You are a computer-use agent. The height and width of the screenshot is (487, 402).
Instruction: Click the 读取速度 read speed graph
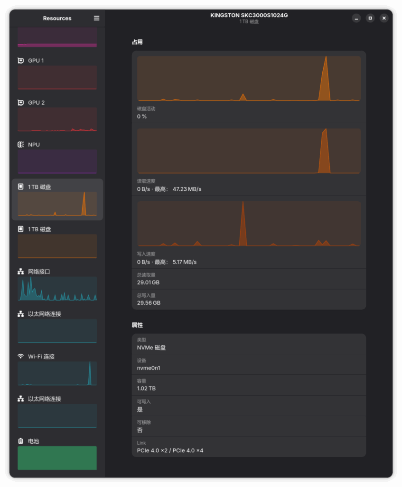[249, 151]
